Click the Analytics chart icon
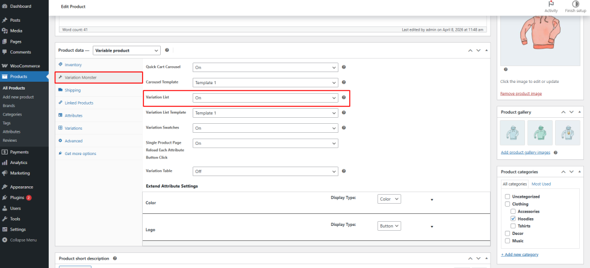The height and width of the screenshot is (268, 590). [5, 162]
